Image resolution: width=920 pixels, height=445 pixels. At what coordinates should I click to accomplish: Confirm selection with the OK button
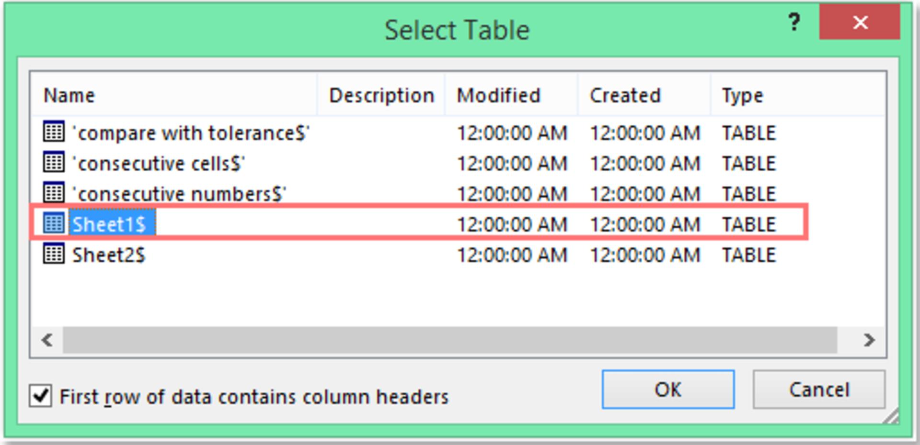[668, 389]
